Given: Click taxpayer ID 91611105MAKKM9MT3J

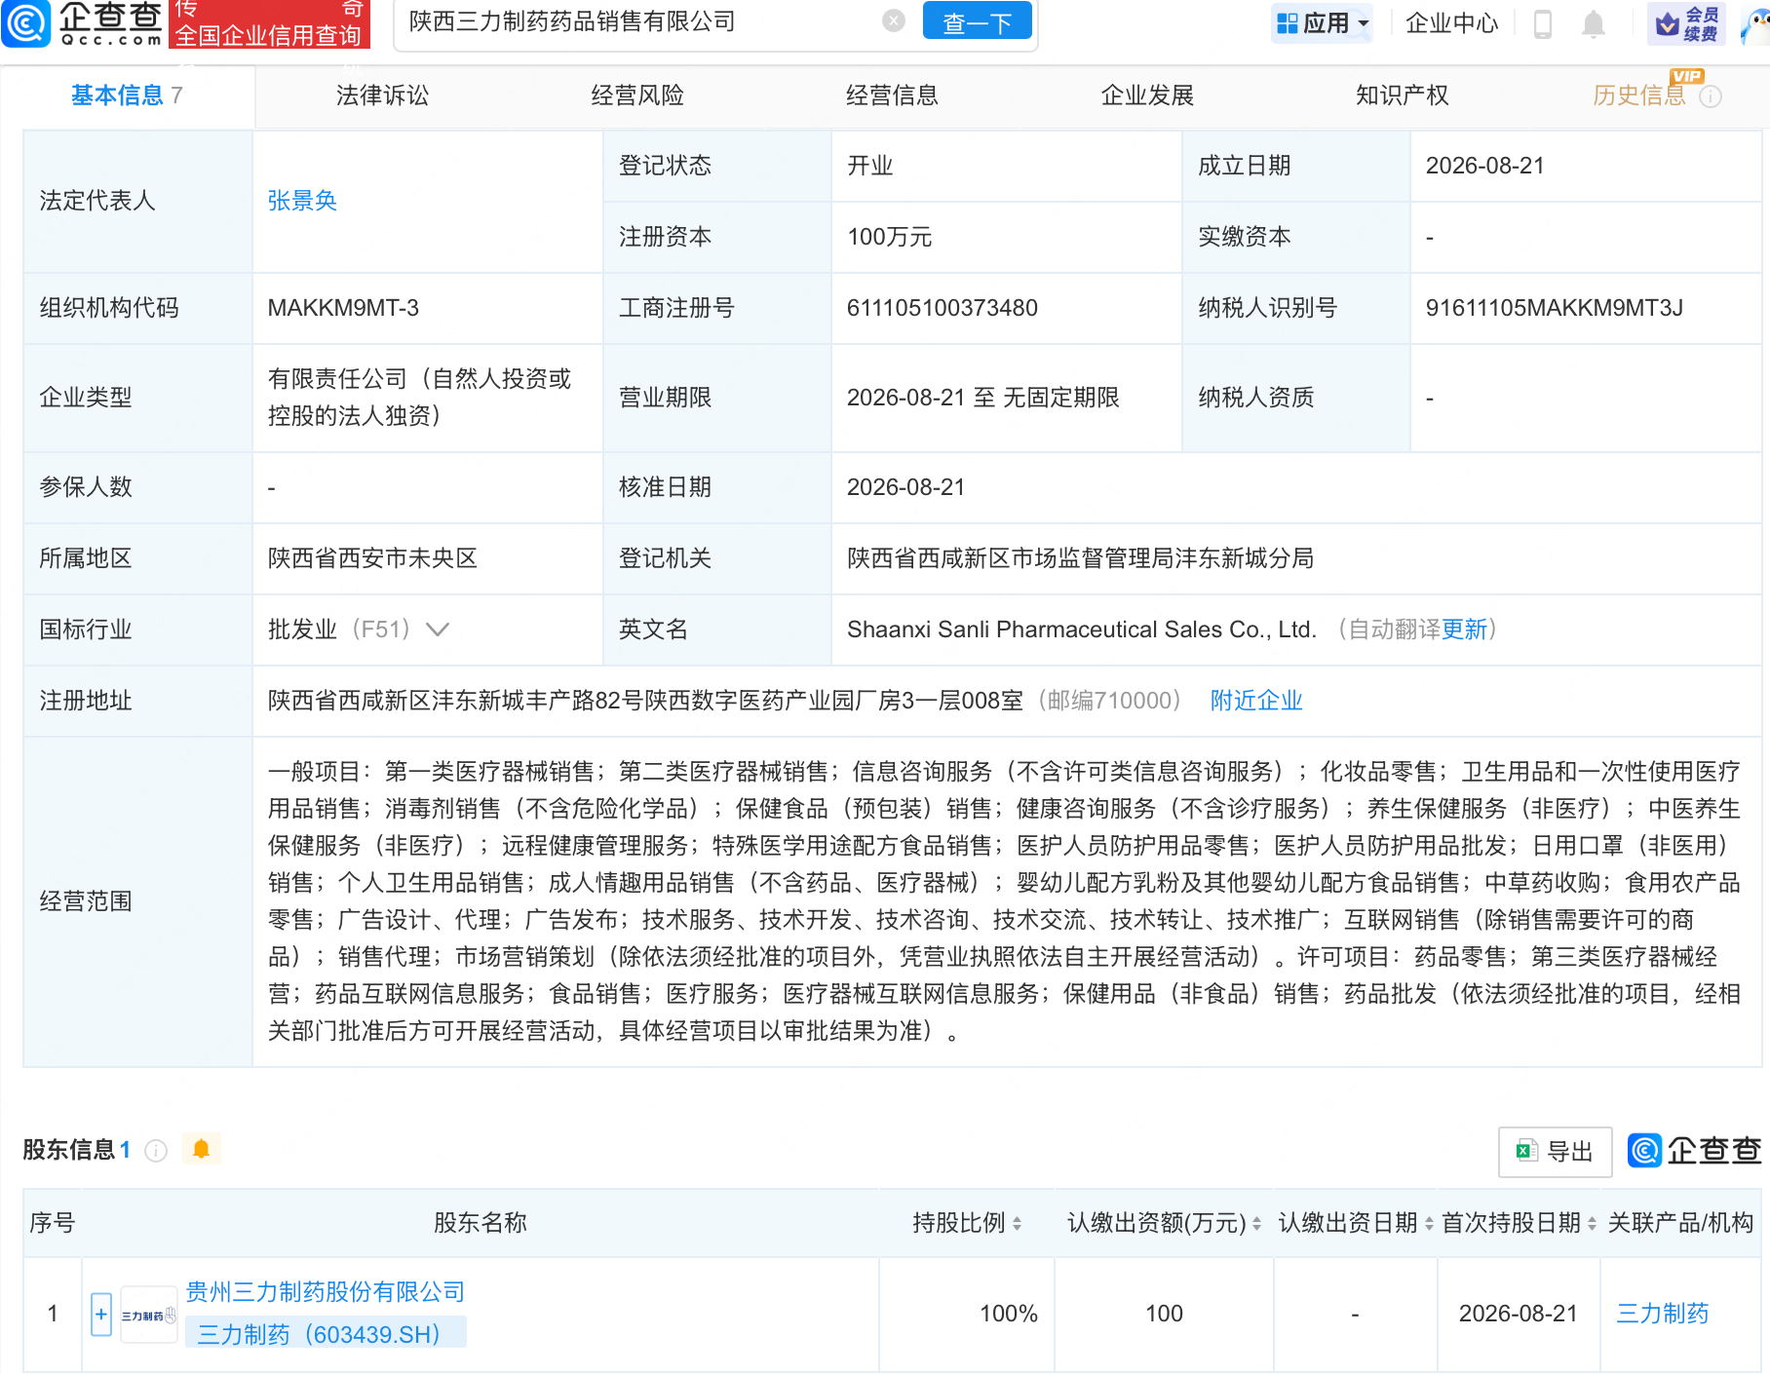Looking at the screenshot, I should pyautogui.click(x=1555, y=308).
